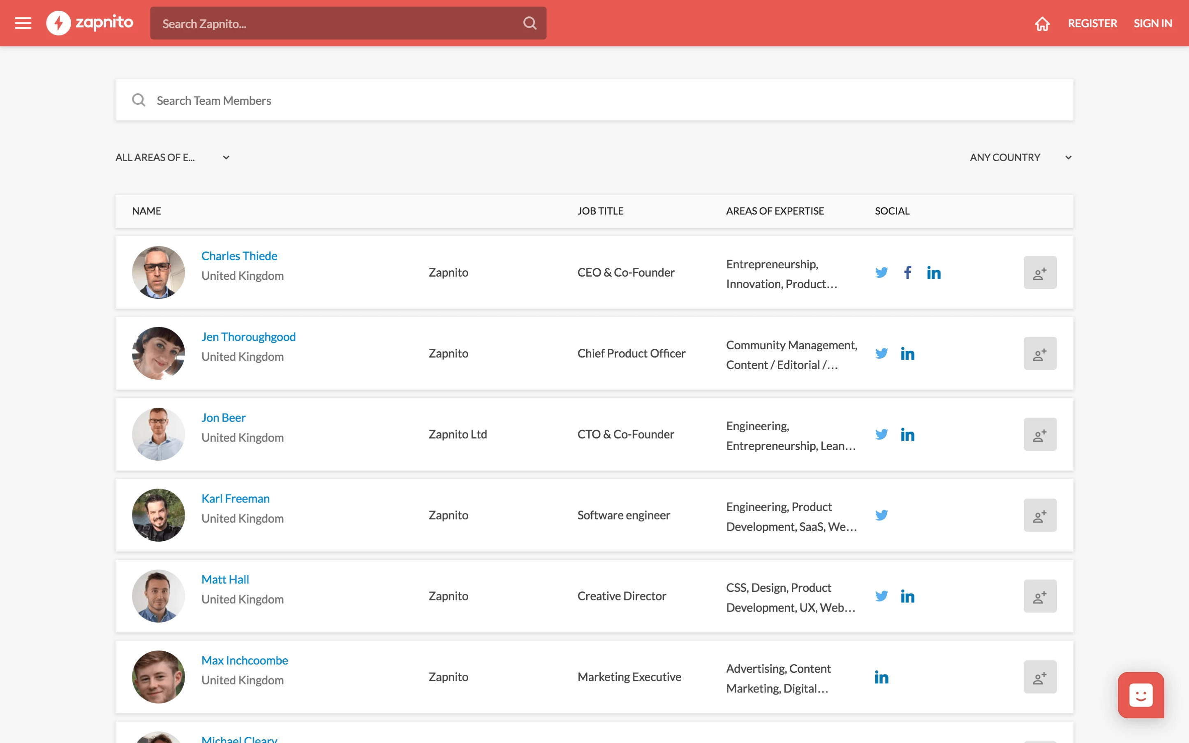
Task: Open Jon Beer's LinkedIn profile
Action: 907,434
